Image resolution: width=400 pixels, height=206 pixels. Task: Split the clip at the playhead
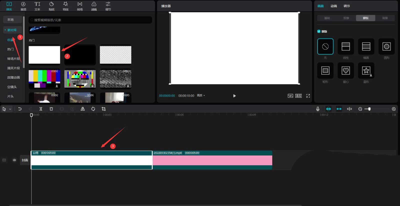(41, 109)
